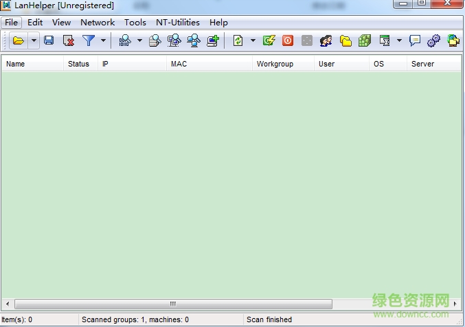This screenshot has width=465, height=327.
Task: Click the delete icon with red X
Action: (69, 40)
